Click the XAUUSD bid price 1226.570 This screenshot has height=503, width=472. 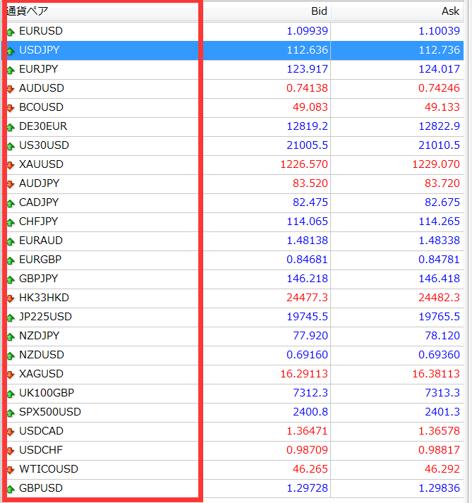pos(304,164)
